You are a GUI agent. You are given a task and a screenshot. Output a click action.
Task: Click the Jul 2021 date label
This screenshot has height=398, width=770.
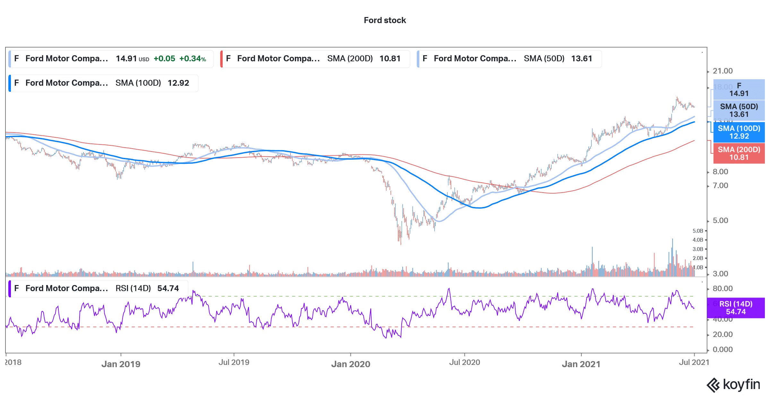(x=694, y=362)
